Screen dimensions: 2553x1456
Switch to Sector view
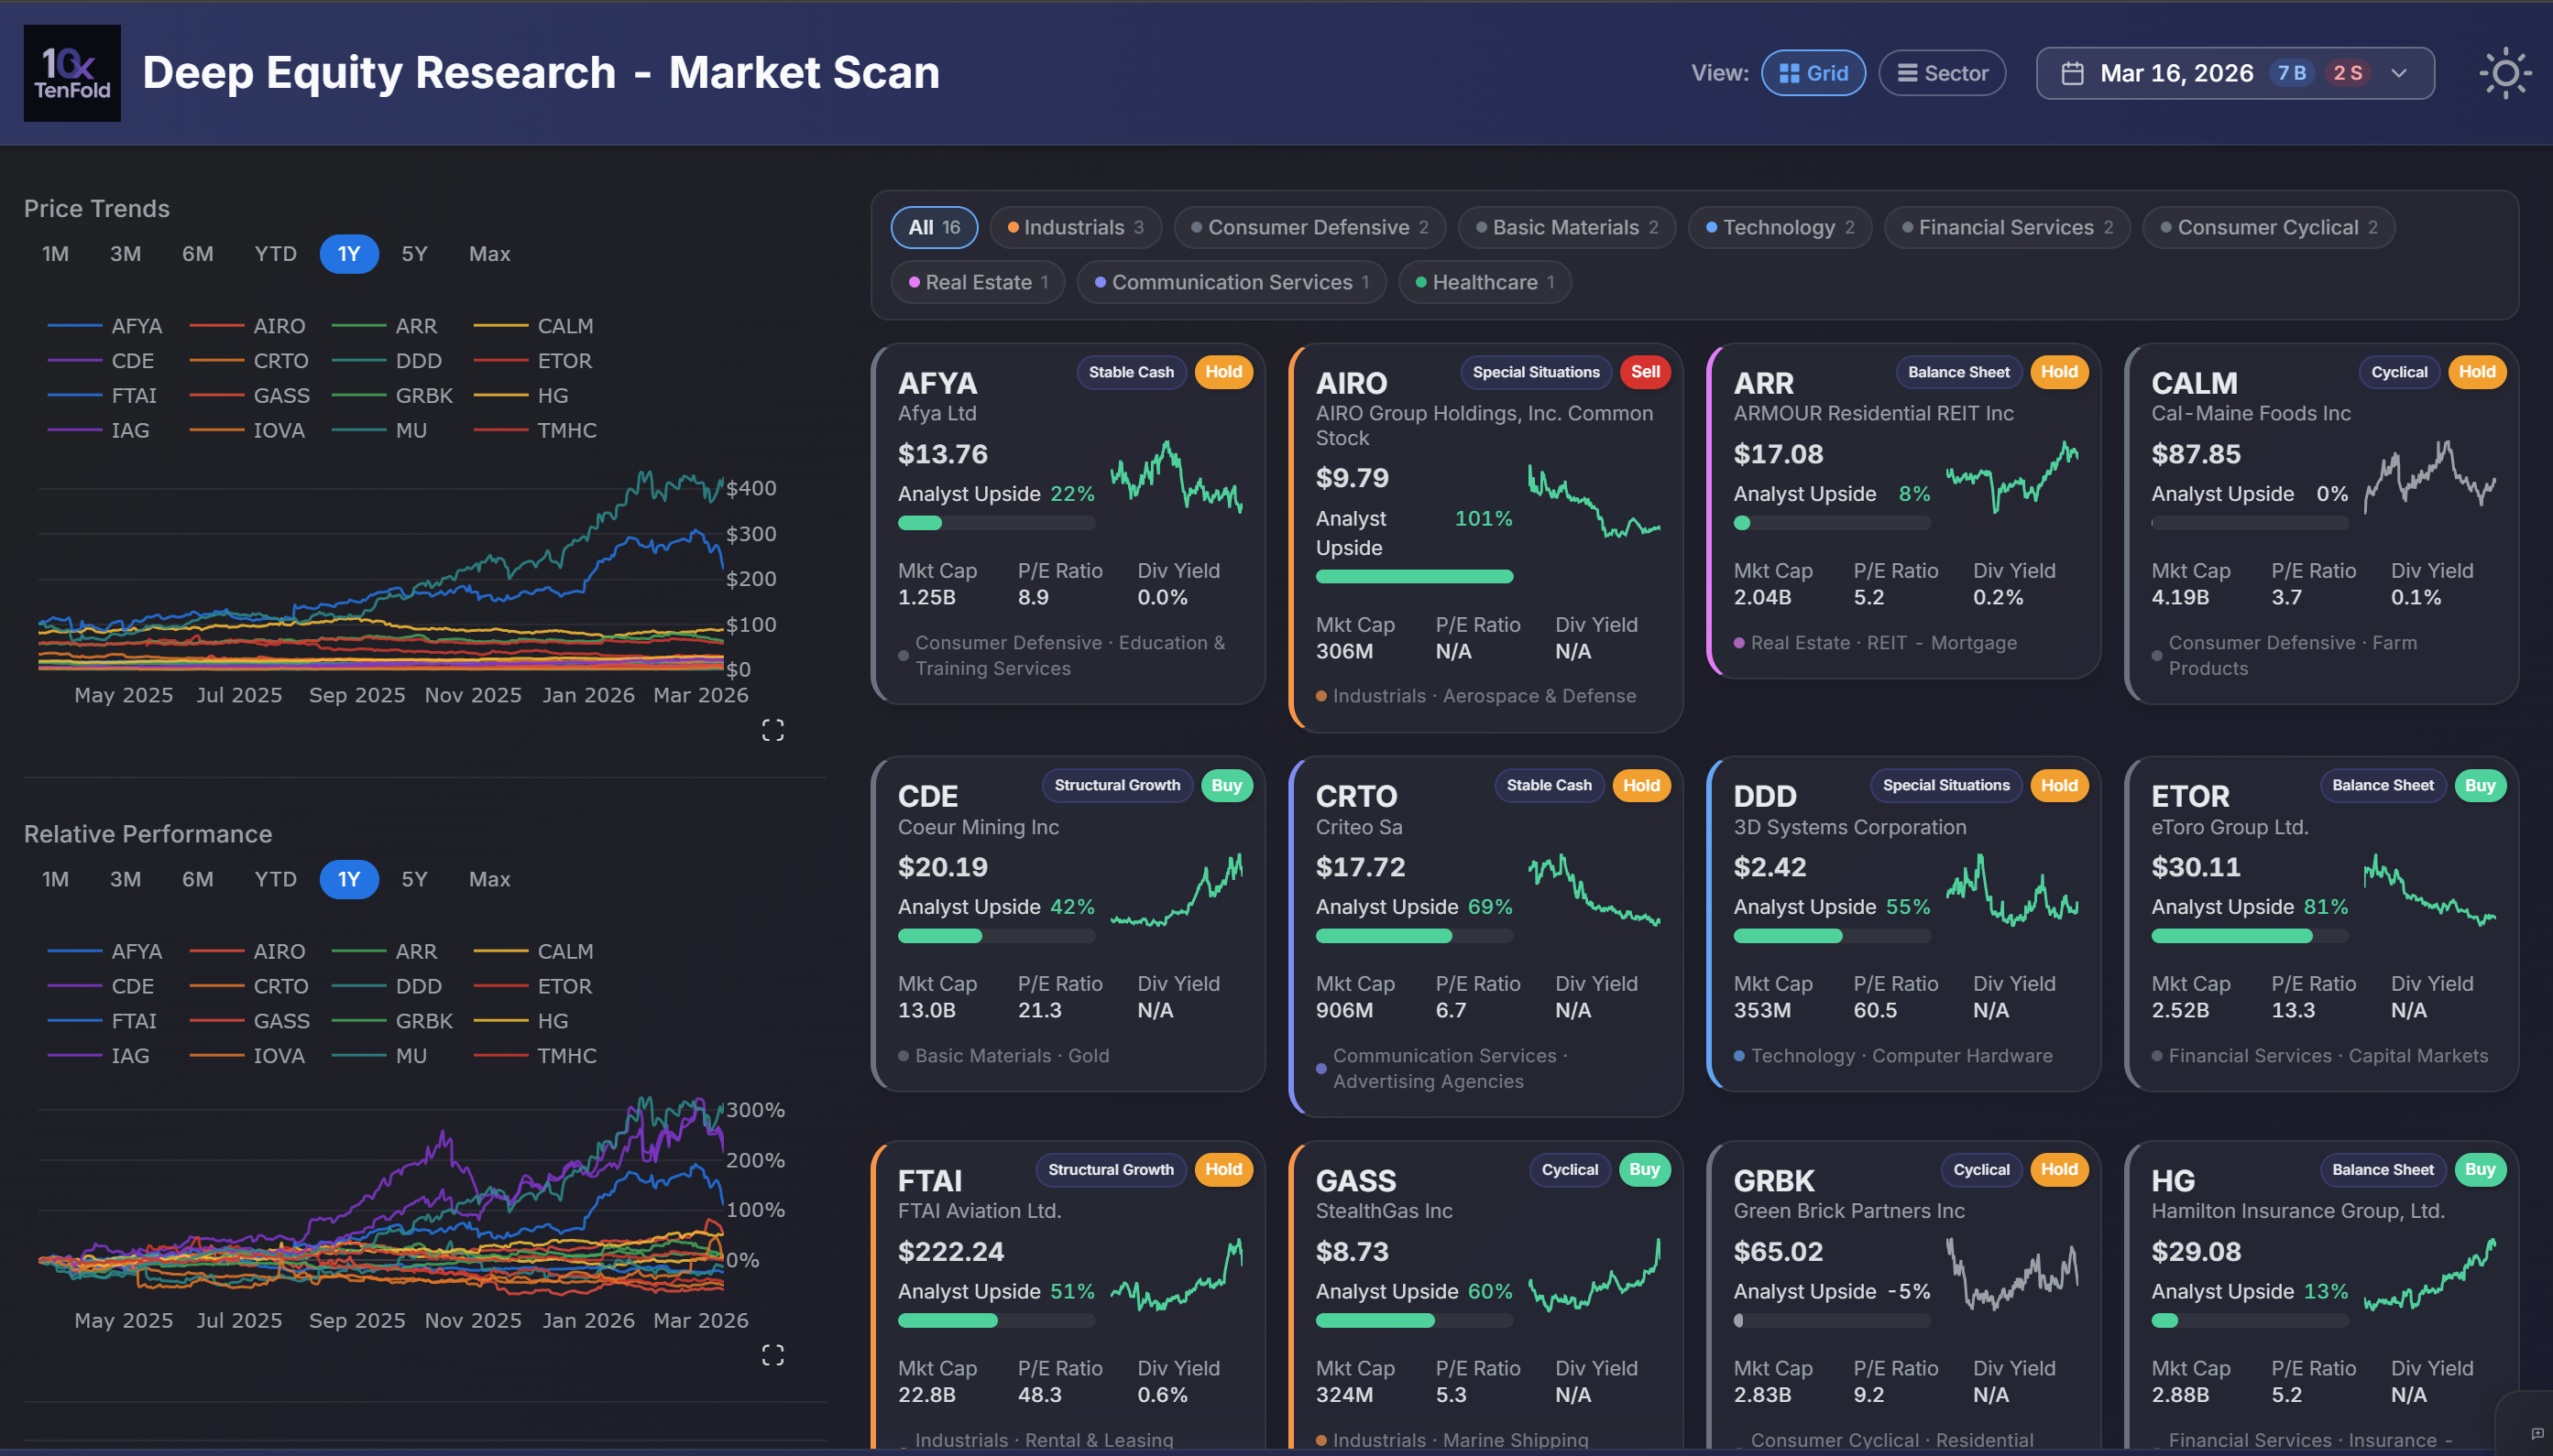point(1941,72)
